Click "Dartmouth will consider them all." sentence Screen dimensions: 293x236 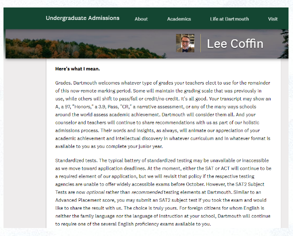click(x=198, y=115)
